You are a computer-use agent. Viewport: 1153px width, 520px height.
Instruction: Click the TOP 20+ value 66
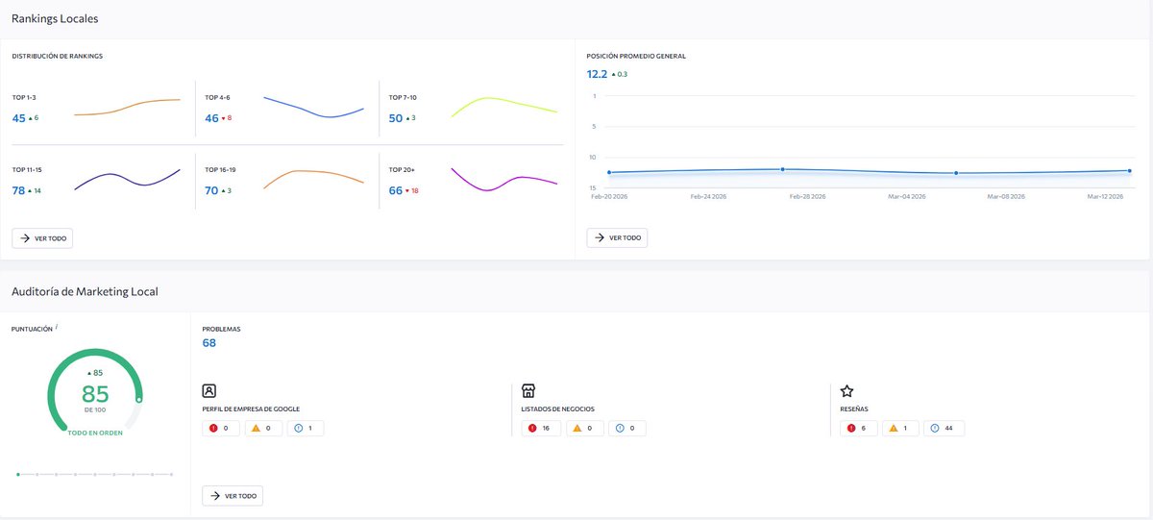coord(396,190)
